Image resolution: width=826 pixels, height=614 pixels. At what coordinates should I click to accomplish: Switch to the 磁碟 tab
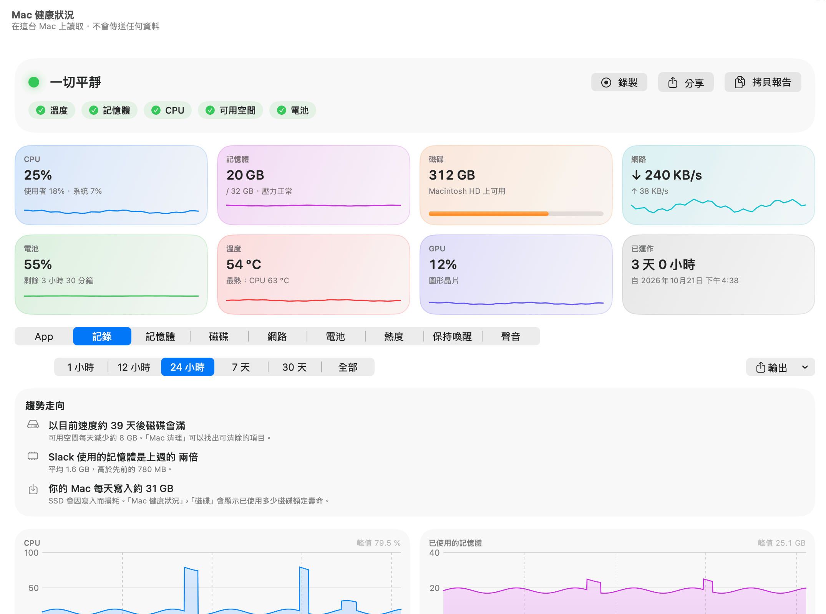(219, 337)
